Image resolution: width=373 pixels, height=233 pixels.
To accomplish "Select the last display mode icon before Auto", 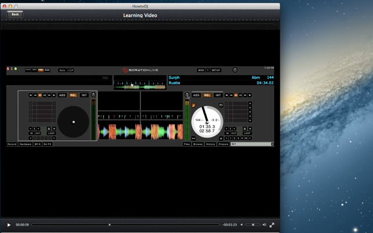I will coord(47,70).
